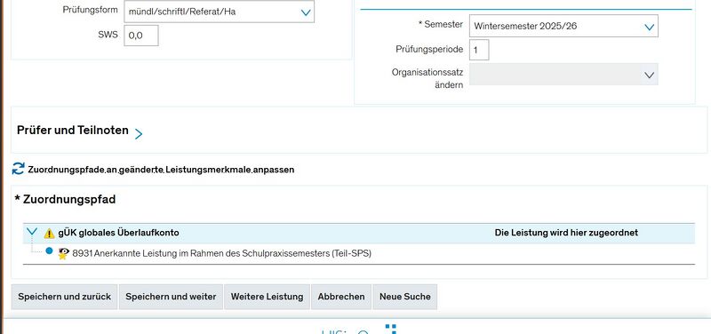Click the Neue Suche button

[405, 297]
